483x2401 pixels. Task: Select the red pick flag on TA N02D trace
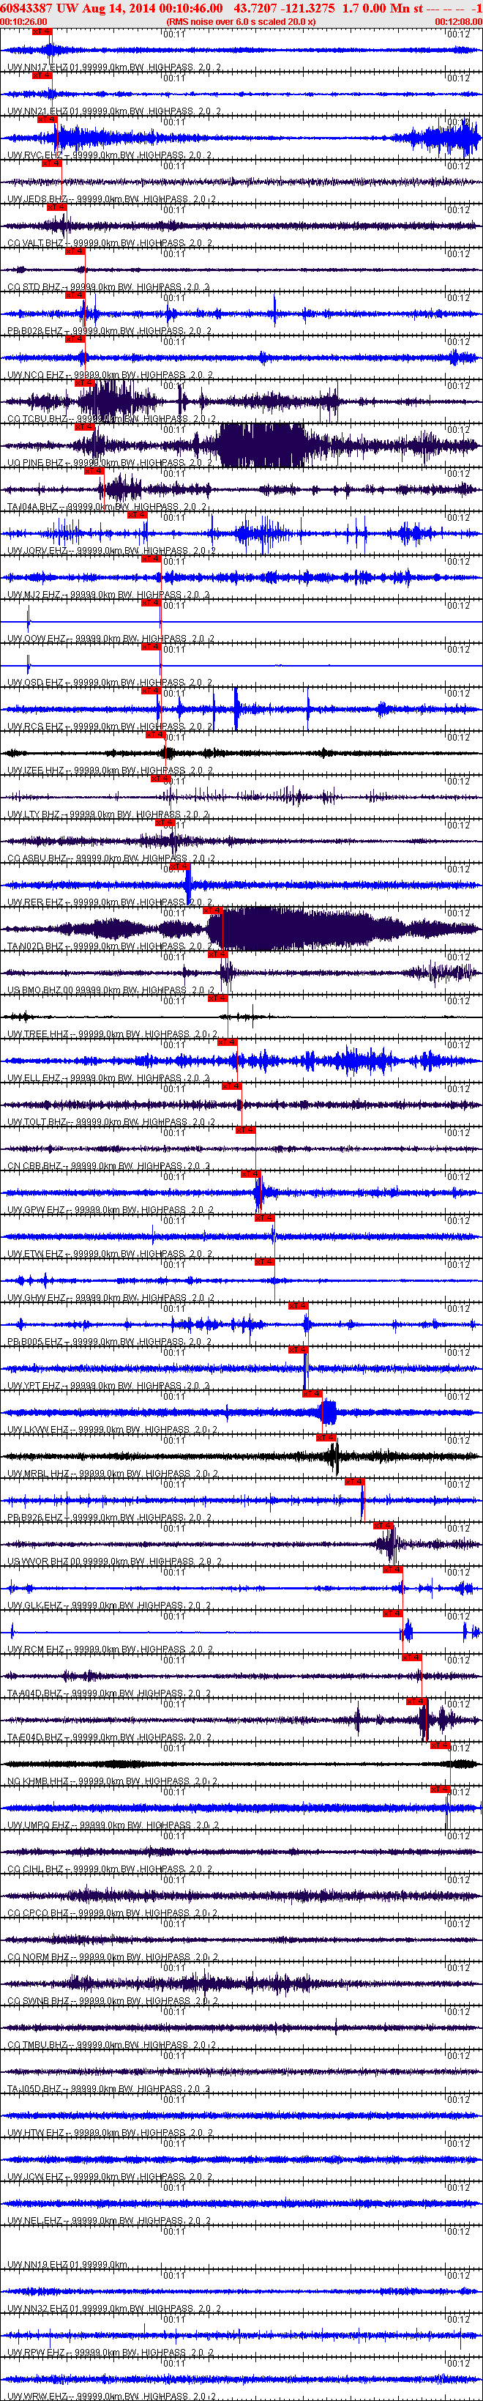213,910
